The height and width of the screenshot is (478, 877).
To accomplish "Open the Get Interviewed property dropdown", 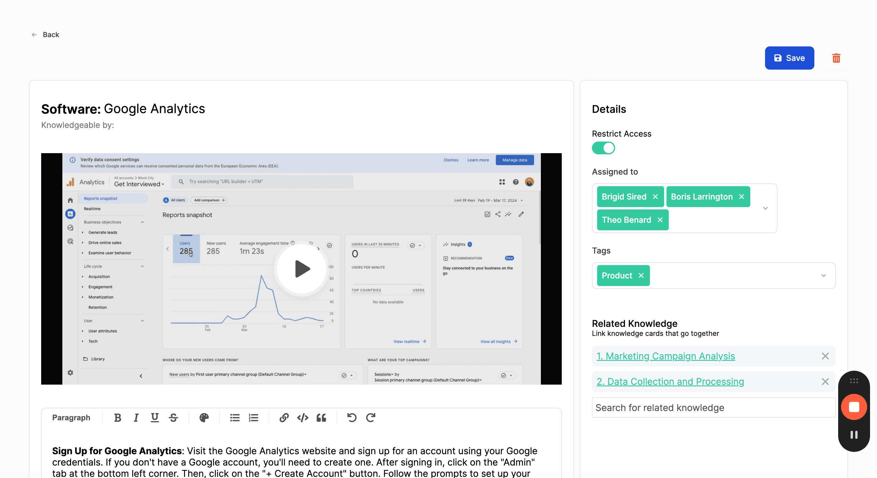I will (139, 184).
